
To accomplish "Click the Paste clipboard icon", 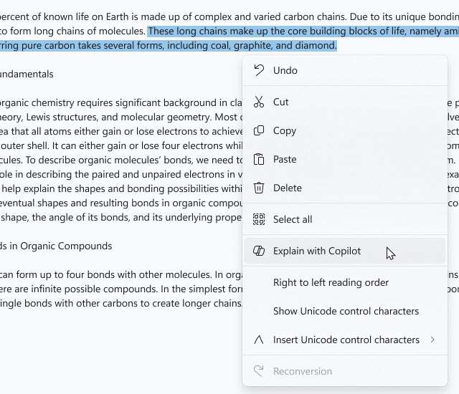I will click(x=259, y=159).
